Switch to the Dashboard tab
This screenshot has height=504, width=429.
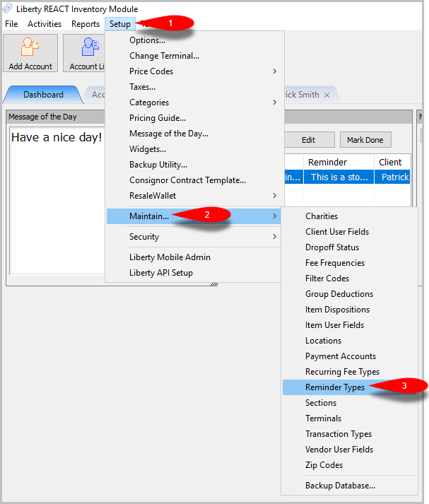[43, 95]
